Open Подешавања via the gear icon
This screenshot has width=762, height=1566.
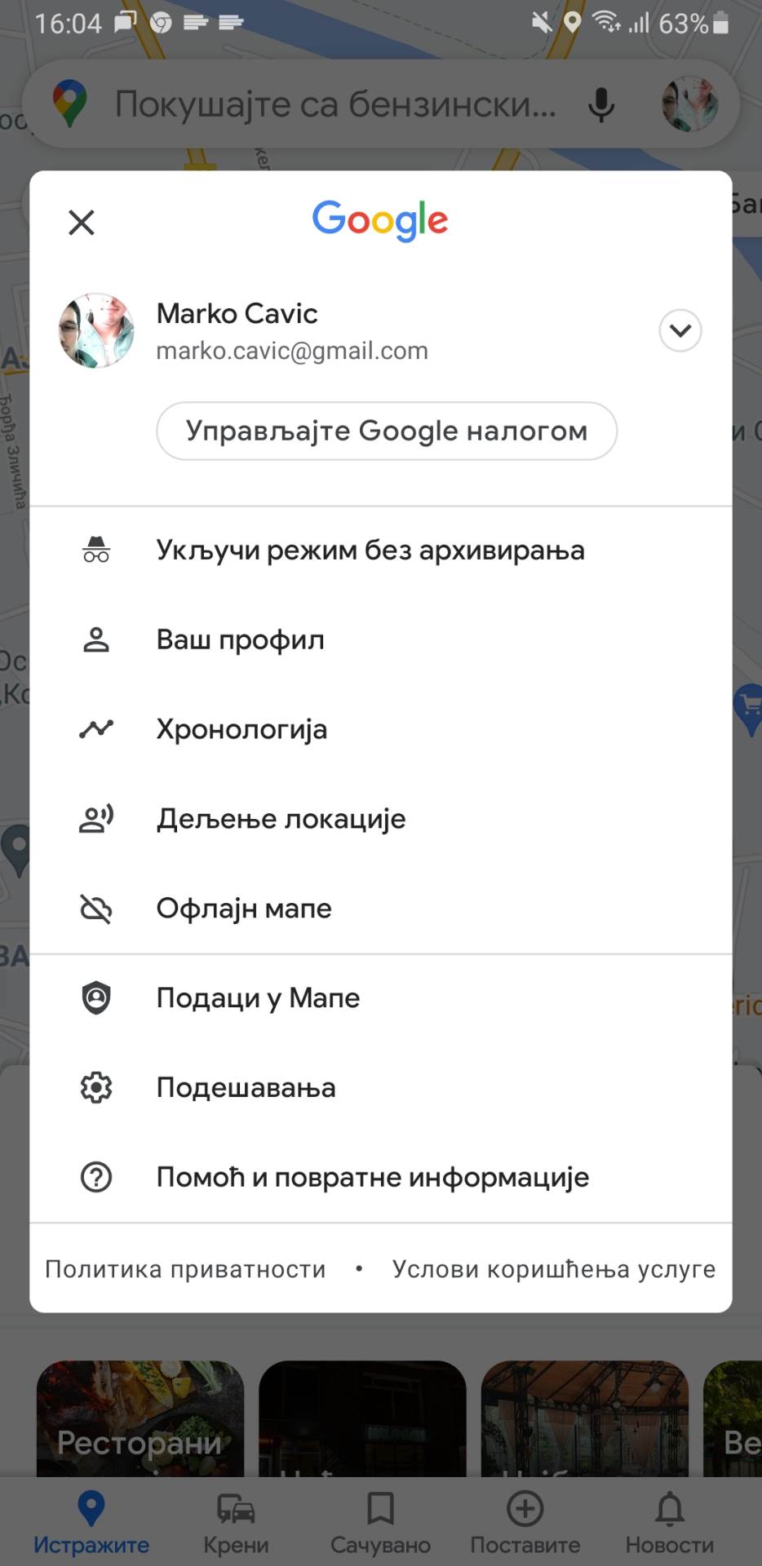[96, 1086]
